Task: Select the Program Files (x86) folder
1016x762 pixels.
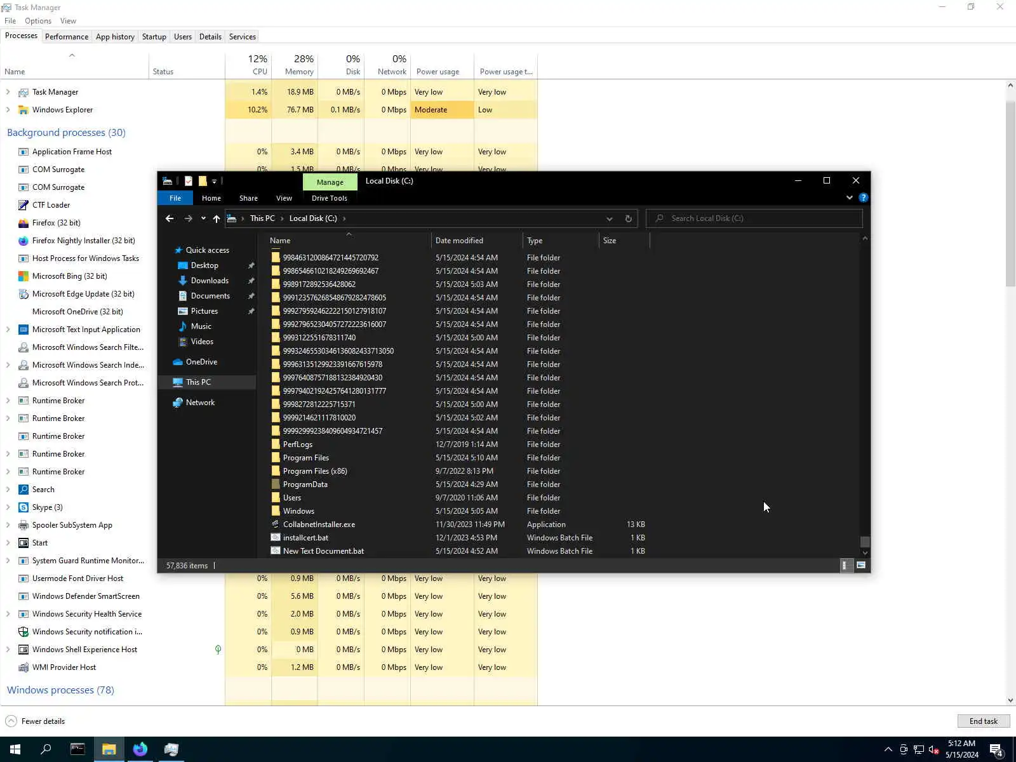Action: coord(315,471)
